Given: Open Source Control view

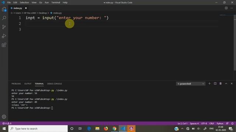Looking at the screenshot, I should point(4,27).
